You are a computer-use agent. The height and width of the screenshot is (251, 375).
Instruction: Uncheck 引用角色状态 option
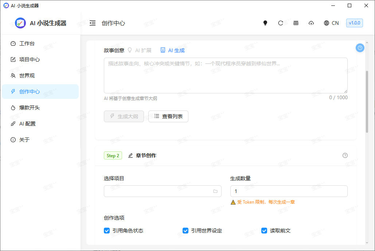[x=107, y=231]
